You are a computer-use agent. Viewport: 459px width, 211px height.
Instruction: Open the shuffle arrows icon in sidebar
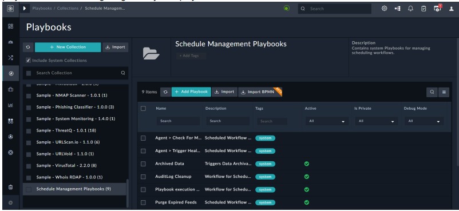click(x=10, y=58)
